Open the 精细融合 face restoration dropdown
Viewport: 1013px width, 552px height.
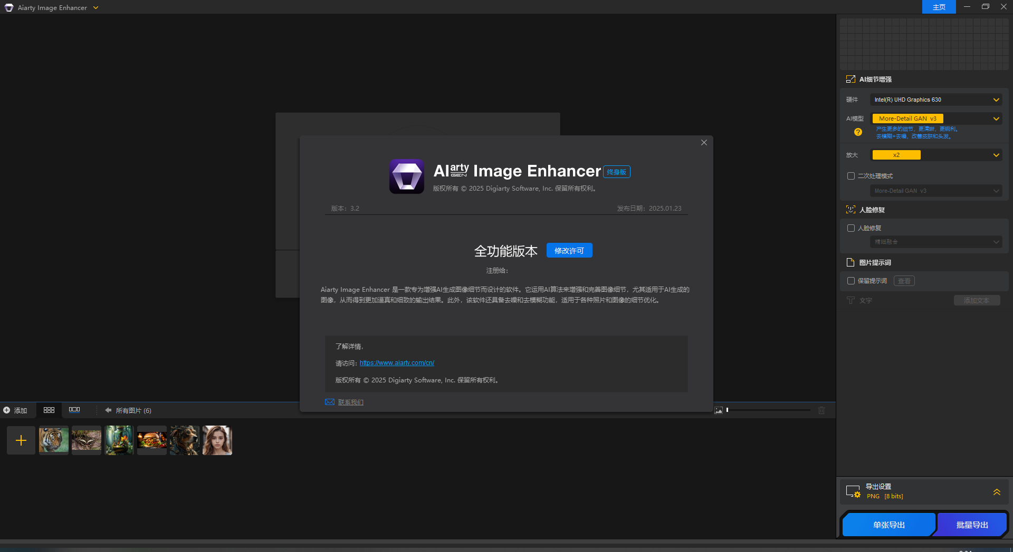936,242
